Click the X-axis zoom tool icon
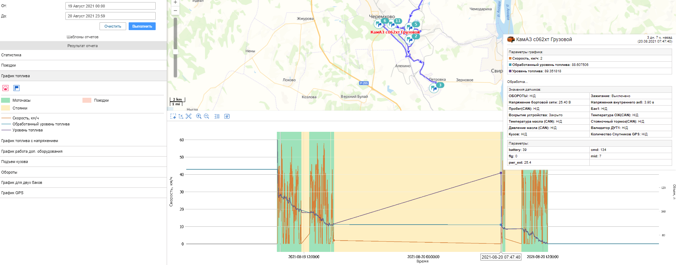The width and height of the screenshot is (676, 265). (x=181, y=116)
